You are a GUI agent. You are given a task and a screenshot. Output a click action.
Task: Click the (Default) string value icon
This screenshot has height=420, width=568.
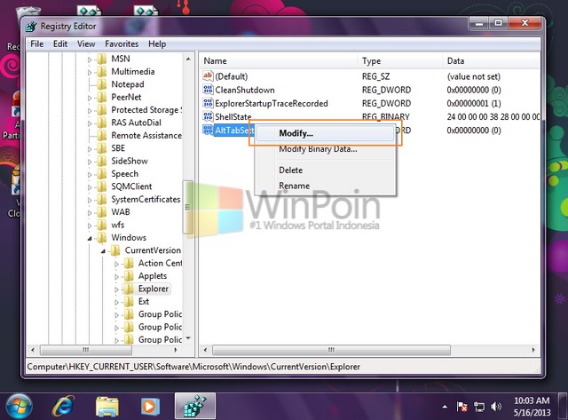pyautogui.click(x=208, y=76)
